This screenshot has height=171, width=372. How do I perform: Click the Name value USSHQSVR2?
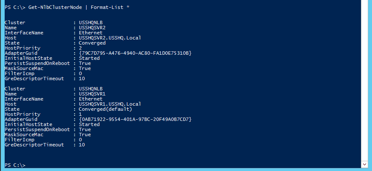92,28
